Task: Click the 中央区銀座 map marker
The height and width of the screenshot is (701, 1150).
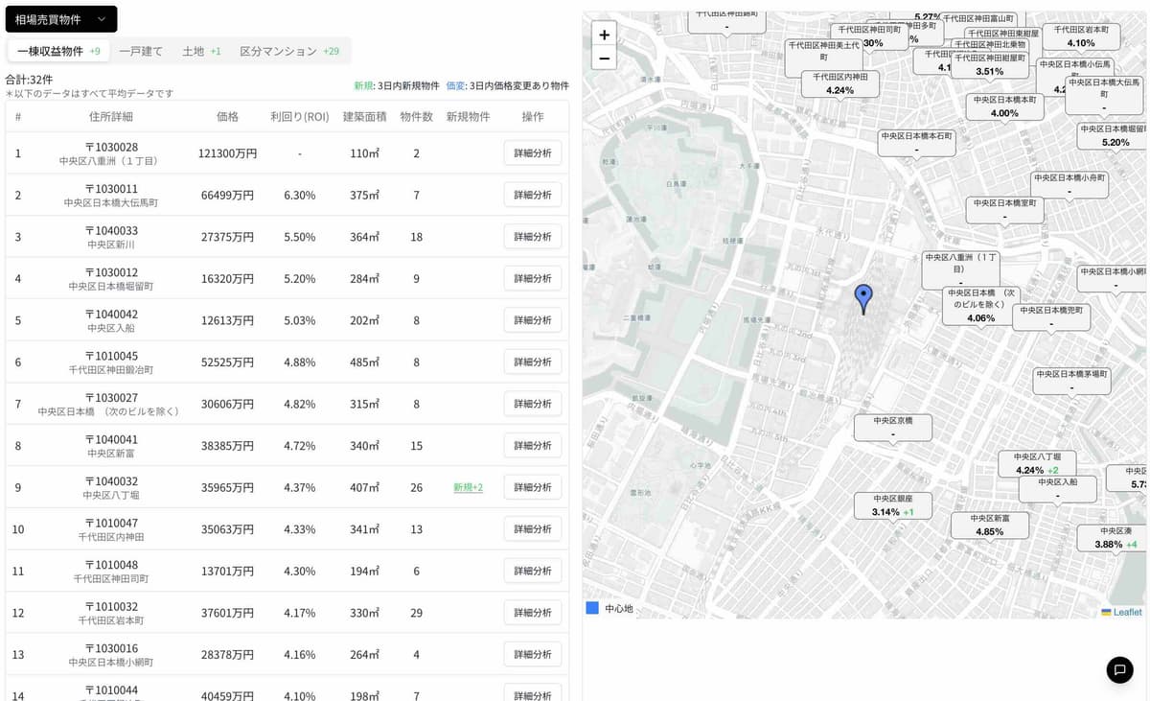Action: (x=892, y=505)
